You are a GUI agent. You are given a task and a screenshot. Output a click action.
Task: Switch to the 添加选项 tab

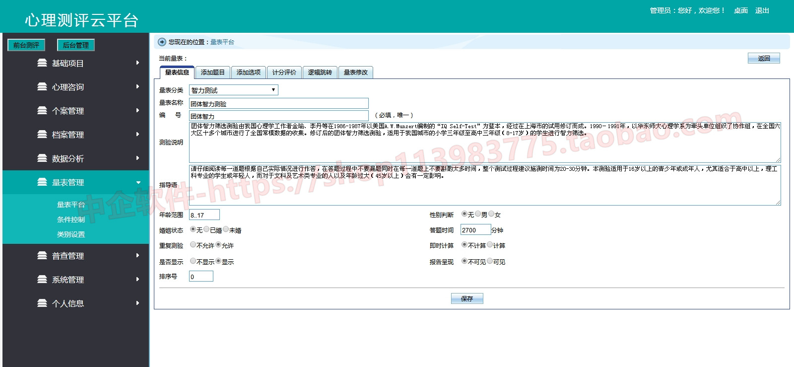(x=249, y=73)
